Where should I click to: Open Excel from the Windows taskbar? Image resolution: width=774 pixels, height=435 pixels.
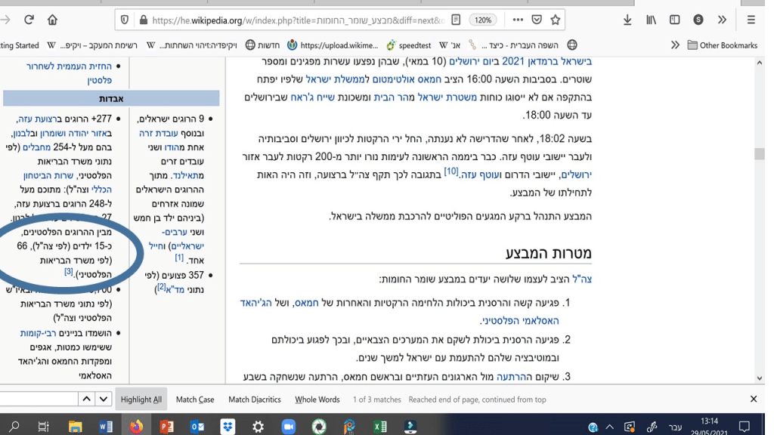[379, 427]
